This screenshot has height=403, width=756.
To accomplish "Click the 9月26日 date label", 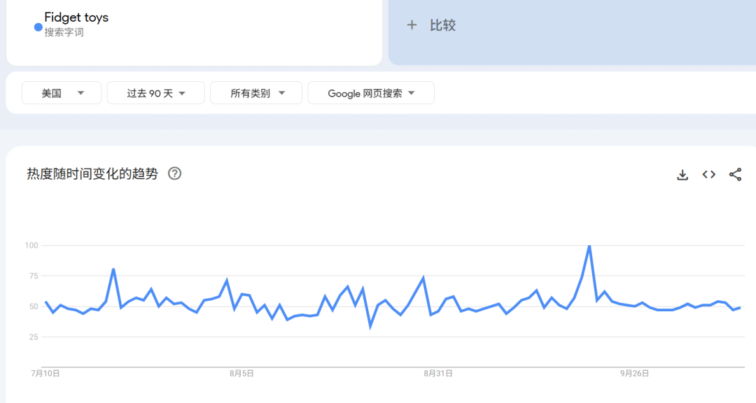I will tap(634, 373).
